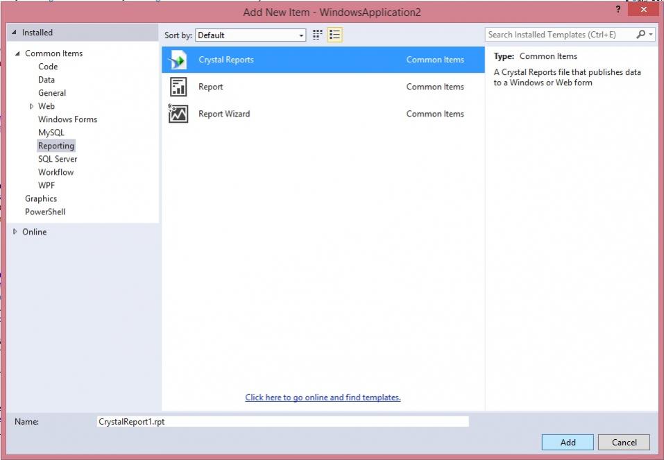Select MySQL category
This screenshot has width=664, height=460.
point(51,133)
